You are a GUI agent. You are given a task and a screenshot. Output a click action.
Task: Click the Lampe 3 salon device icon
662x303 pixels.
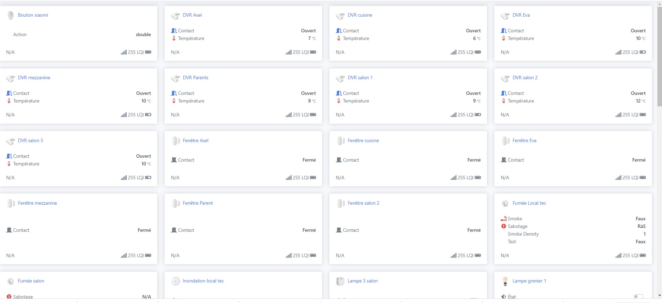tap(340, 281)
